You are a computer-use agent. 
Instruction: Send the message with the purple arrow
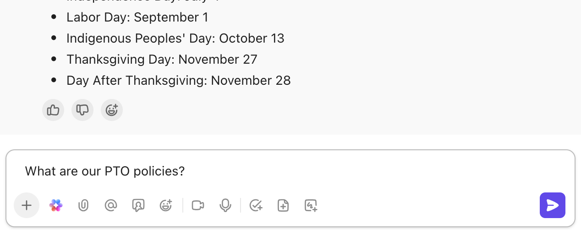[552, 205]
